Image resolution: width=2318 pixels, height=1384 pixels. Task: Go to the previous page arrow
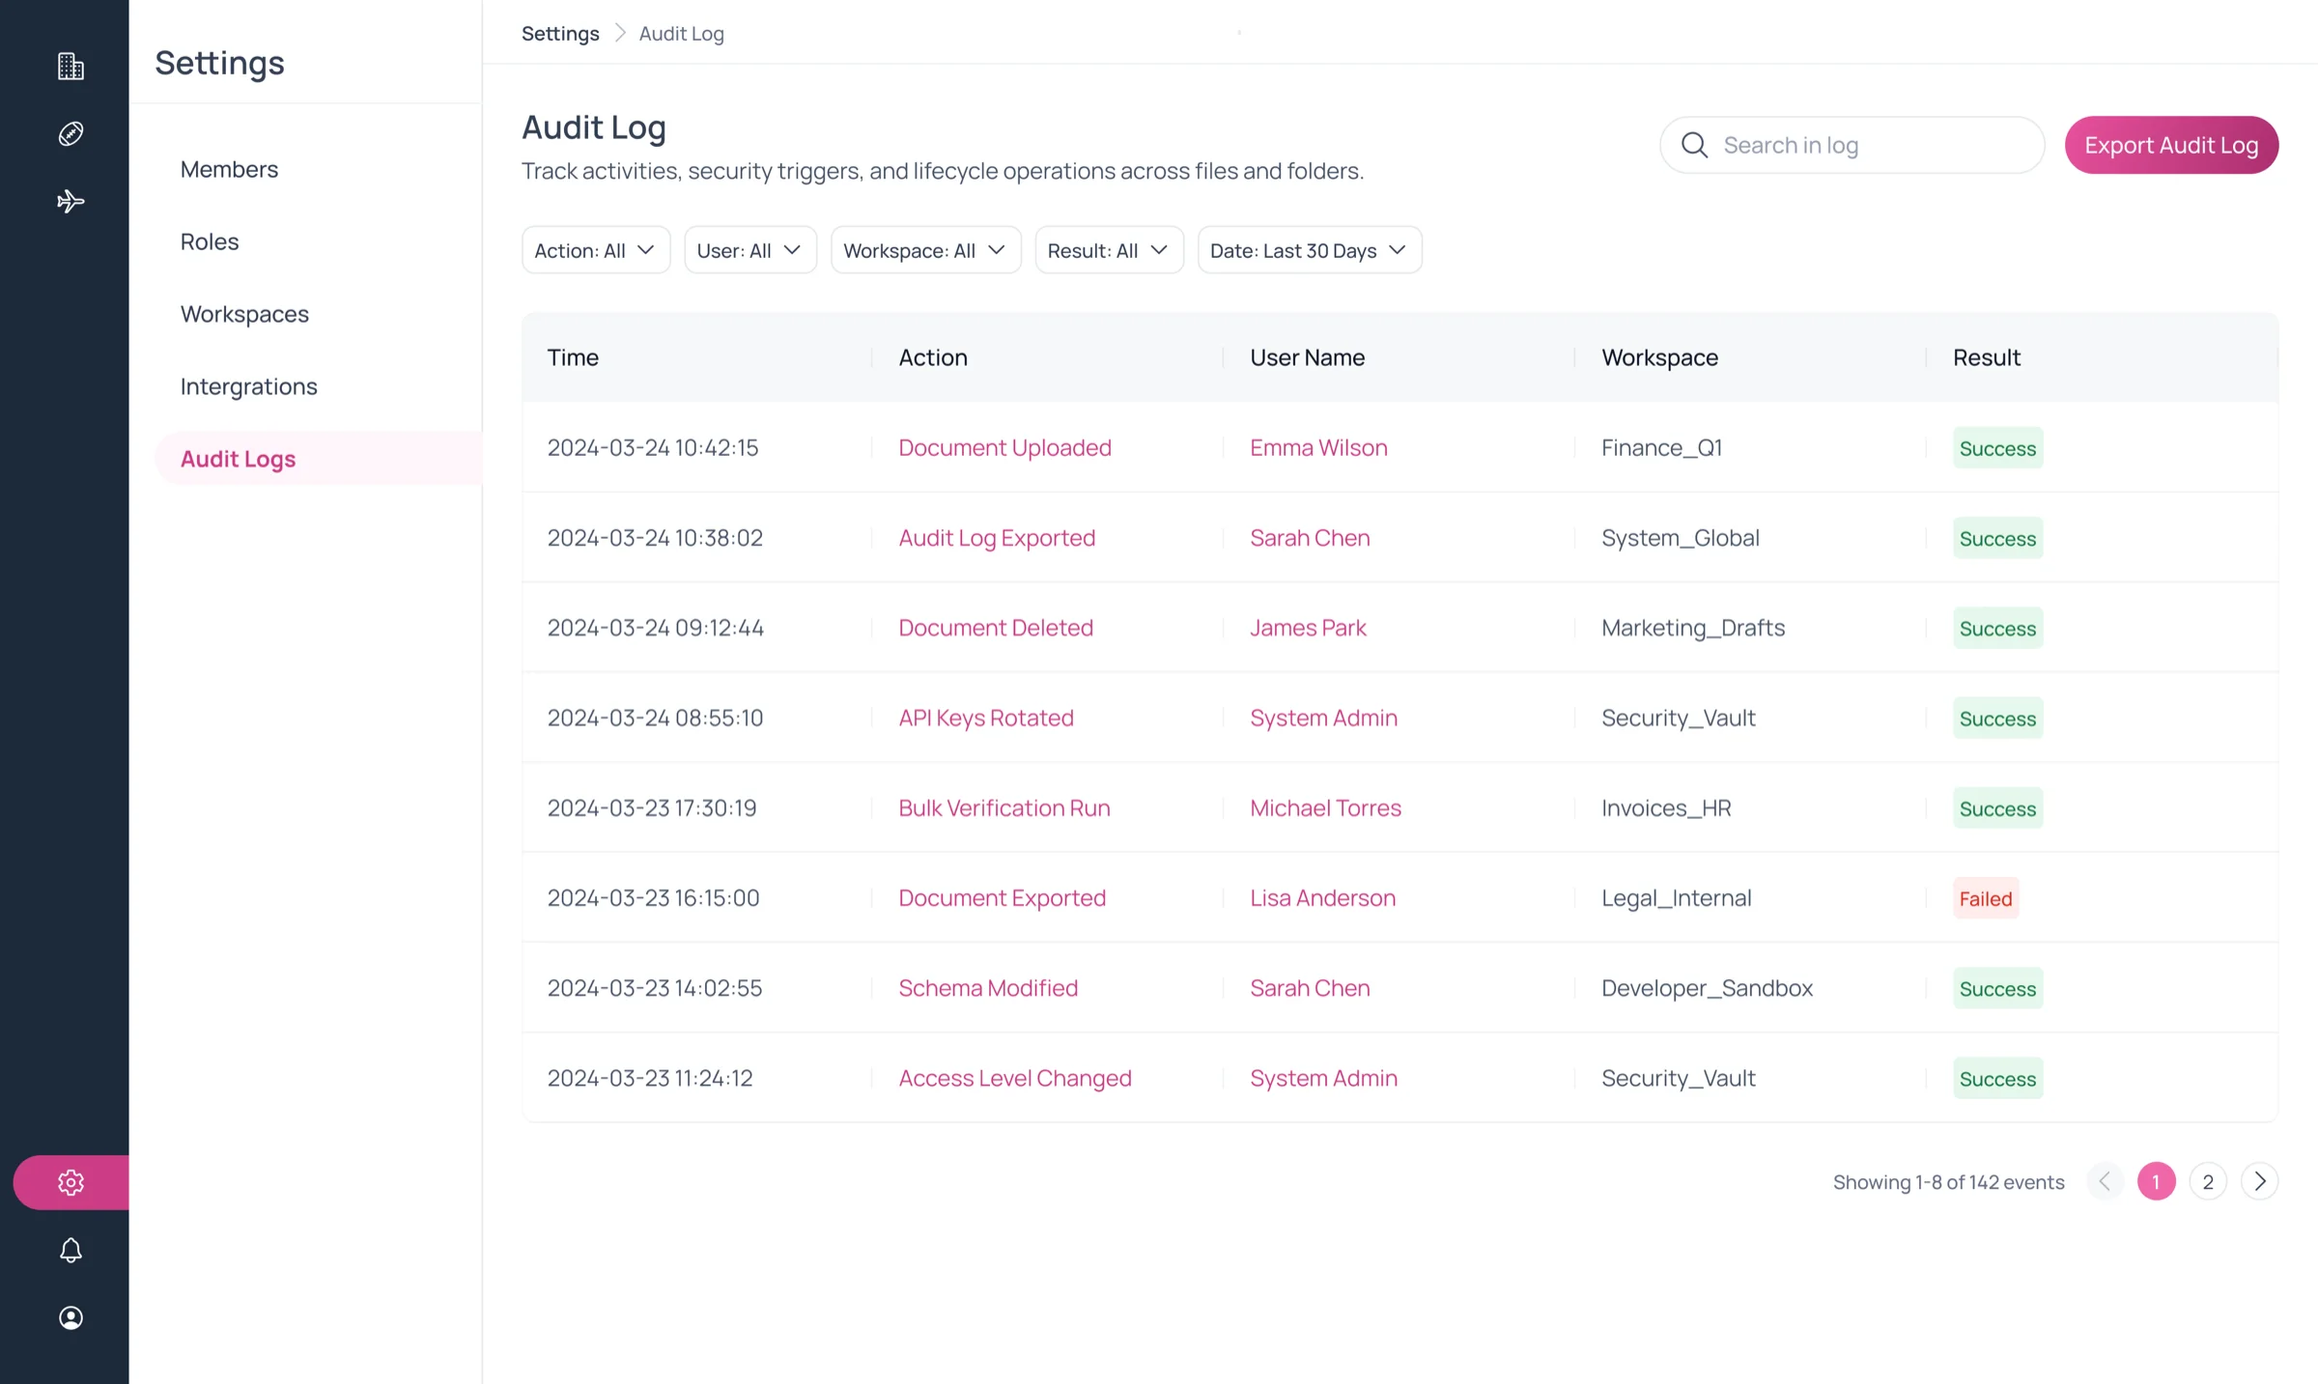(2105, 1181)
